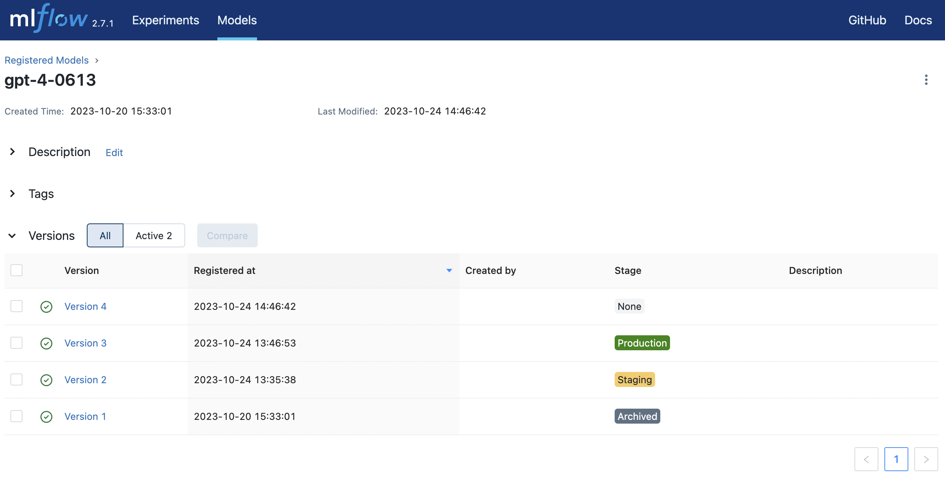Go back to Registered Models
This screenshot has height=479, width=945.
(46, 60)
